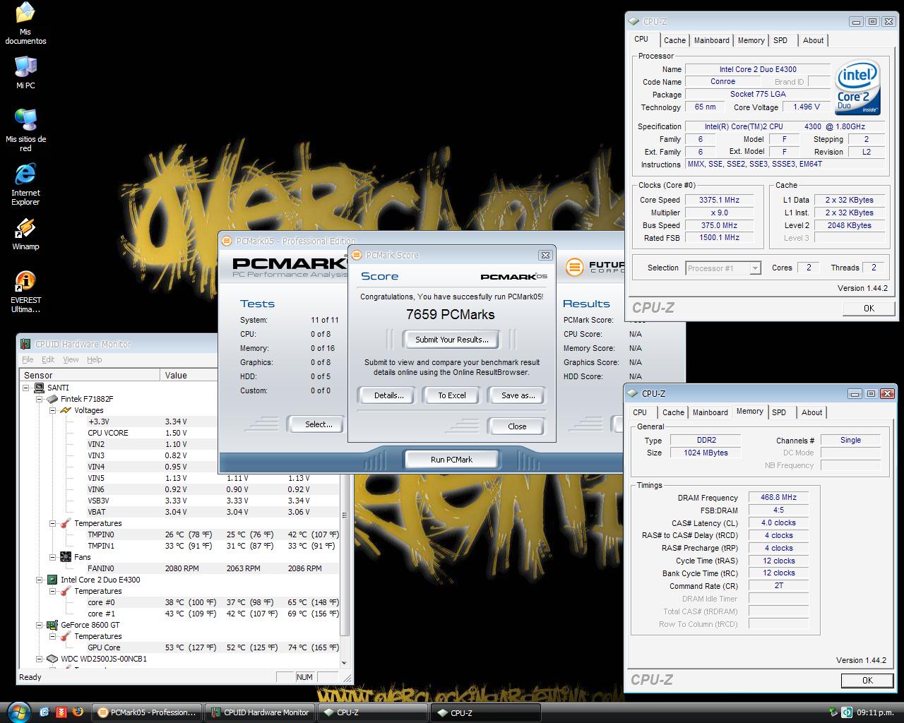The width and height of the screenshot is (904, 723).
Task: Click the GeForce 8600 GT card icon
Action: pos(53,625)
